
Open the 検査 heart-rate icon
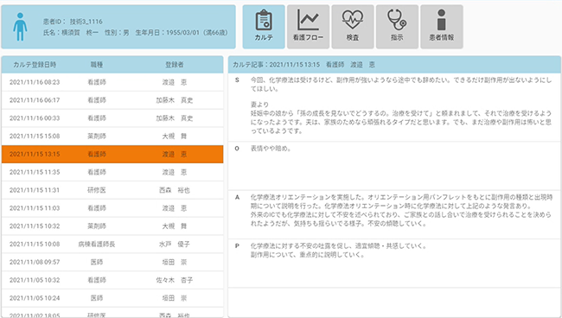[353, 27]
